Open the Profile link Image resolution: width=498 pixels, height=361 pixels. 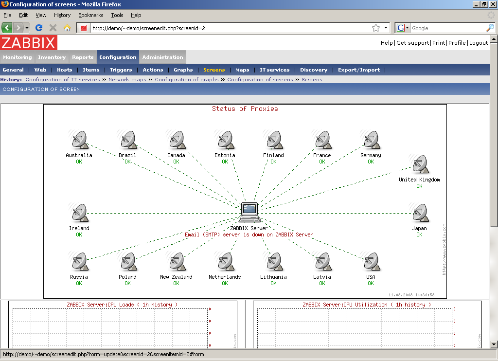457,43
